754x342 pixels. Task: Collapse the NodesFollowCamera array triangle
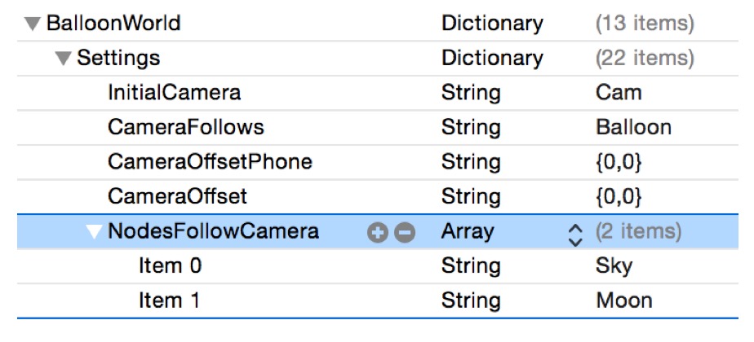(x=95, y=232)
